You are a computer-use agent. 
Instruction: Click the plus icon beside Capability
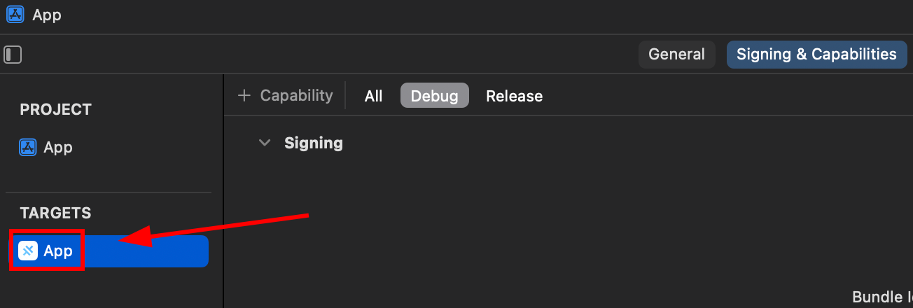click(x=244, y=96)
